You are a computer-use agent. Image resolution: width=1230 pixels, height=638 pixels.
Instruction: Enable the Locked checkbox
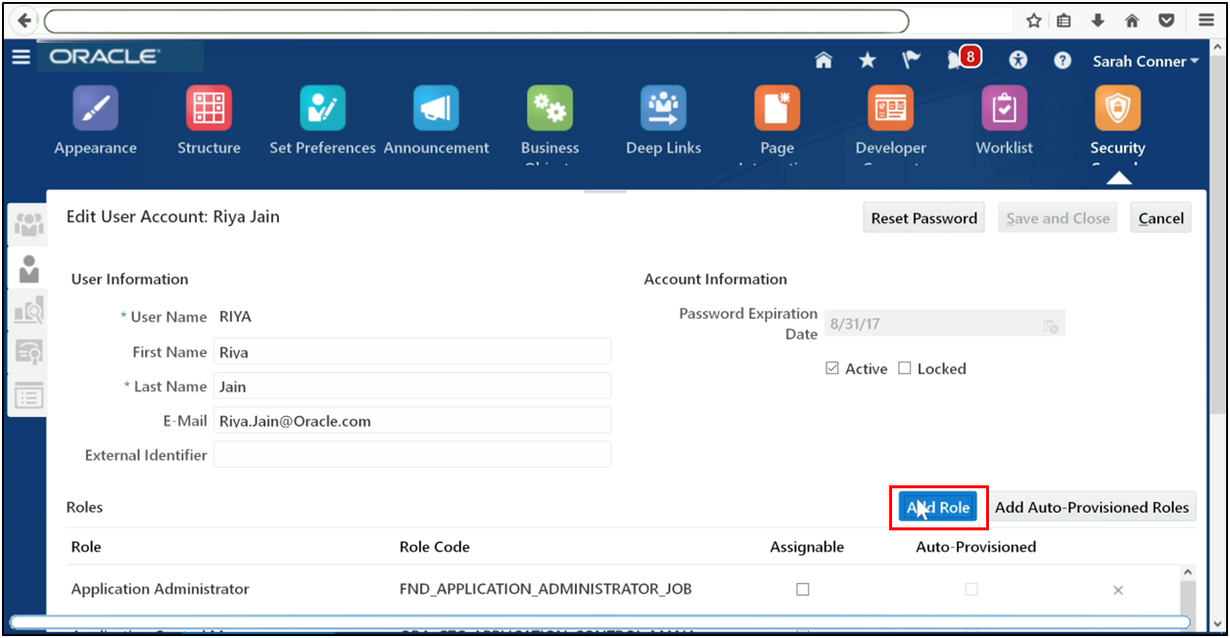[x=903, y=368]
